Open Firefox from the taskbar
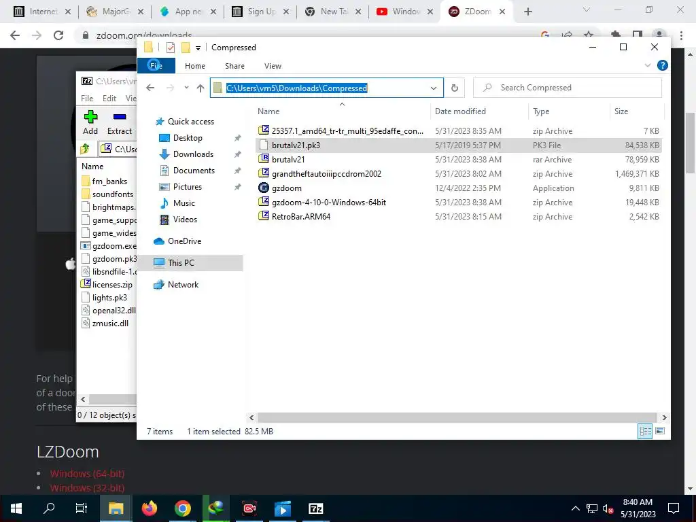Viewport: 696px width, 522px height. point(150,508)
